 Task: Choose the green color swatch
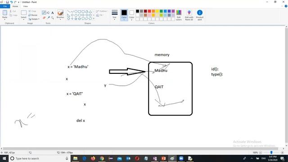tap(161, 11)
